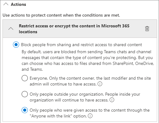Click Block people from sharing label text
Screen dimensions: 159x123
(x=82, y=45)
